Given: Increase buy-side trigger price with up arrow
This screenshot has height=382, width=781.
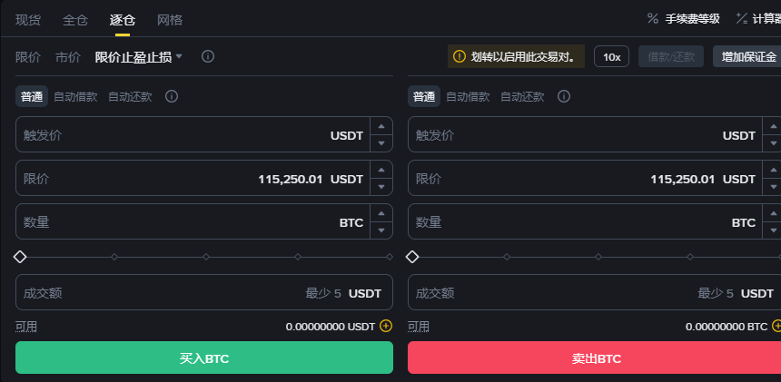Looking at the screenshot, I should pos(381,126).
